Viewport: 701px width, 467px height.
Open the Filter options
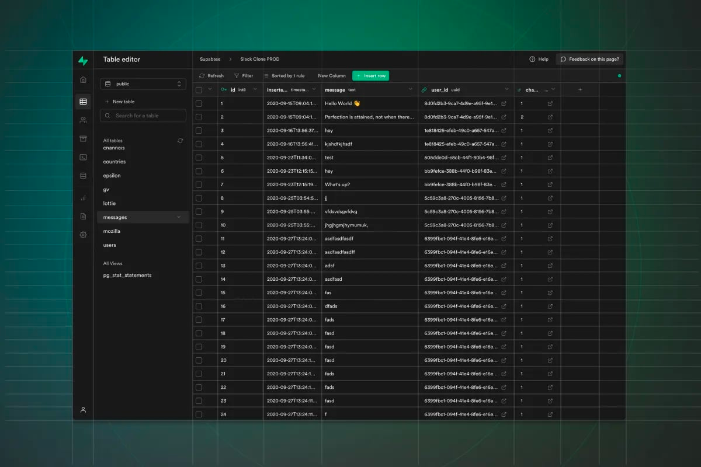pos(244,76)
